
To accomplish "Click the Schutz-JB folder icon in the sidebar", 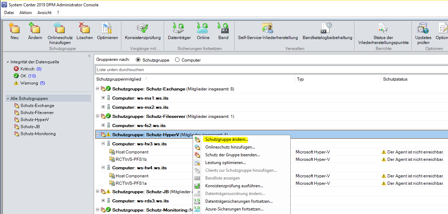I will (17, 127).
